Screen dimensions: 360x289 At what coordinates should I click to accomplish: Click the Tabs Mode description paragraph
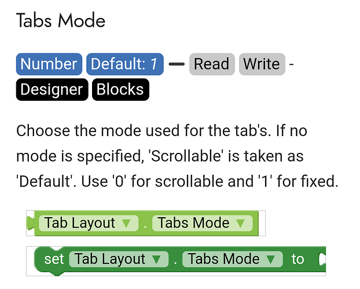[177, 156]
